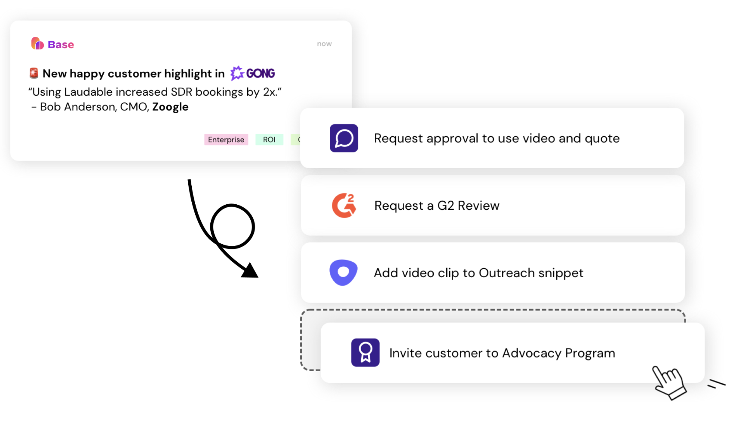Select the pink Enterprise tag
This screenshot has width=730, height=430.
tap(226, 139)
